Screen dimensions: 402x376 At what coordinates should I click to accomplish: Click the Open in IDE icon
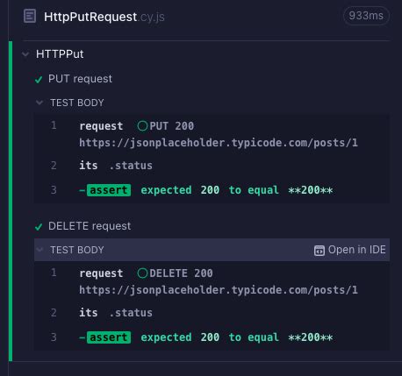319,251
